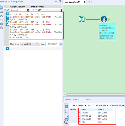The height and width of the screenshot is (126, 125).
Task: Click the Data Preview header
Action: [45, 7]
